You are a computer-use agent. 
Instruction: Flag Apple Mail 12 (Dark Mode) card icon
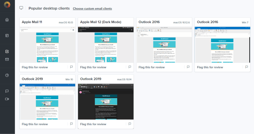pyautogui.click(x=130, y=67)
